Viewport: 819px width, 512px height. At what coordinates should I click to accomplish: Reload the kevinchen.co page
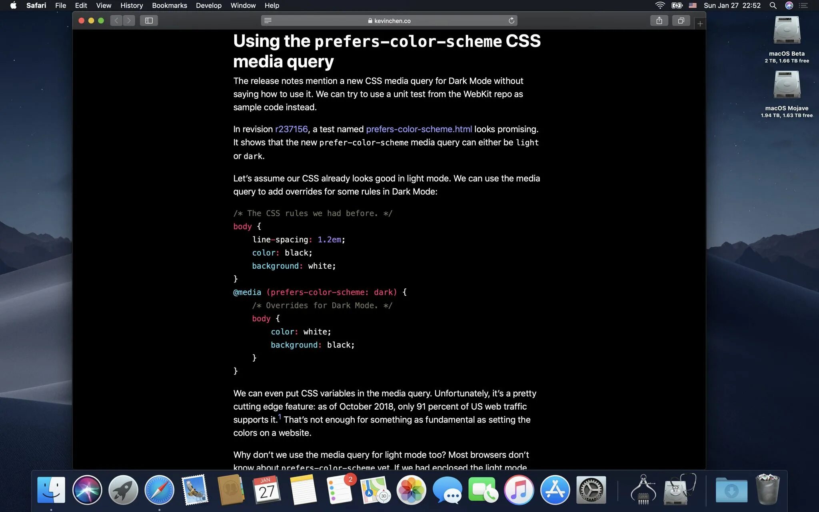point(511,20)
